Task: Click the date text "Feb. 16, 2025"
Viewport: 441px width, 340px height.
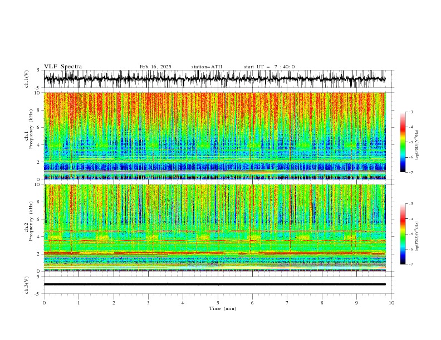Action: (155, 67)
